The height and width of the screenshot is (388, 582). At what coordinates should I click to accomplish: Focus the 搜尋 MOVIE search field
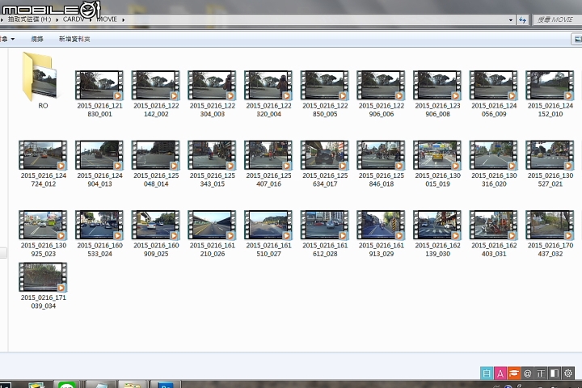click(x=557, y=19)
